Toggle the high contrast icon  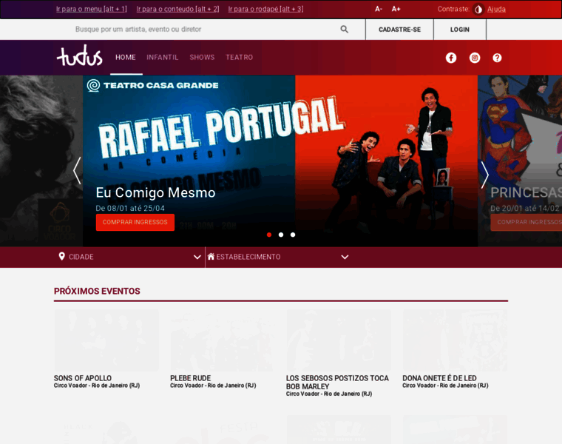tap(478, 10)
